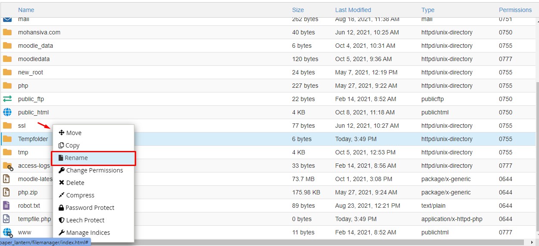Sort by Last Modified column header

(x=353, y=10)
